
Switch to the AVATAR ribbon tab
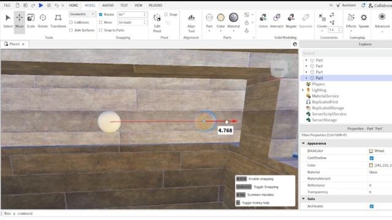(108, 5)
